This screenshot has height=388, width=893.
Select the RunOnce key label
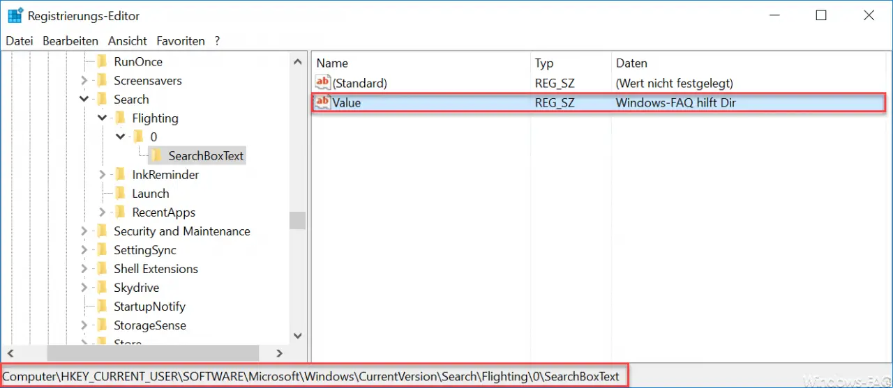click(x=138, y=62)
